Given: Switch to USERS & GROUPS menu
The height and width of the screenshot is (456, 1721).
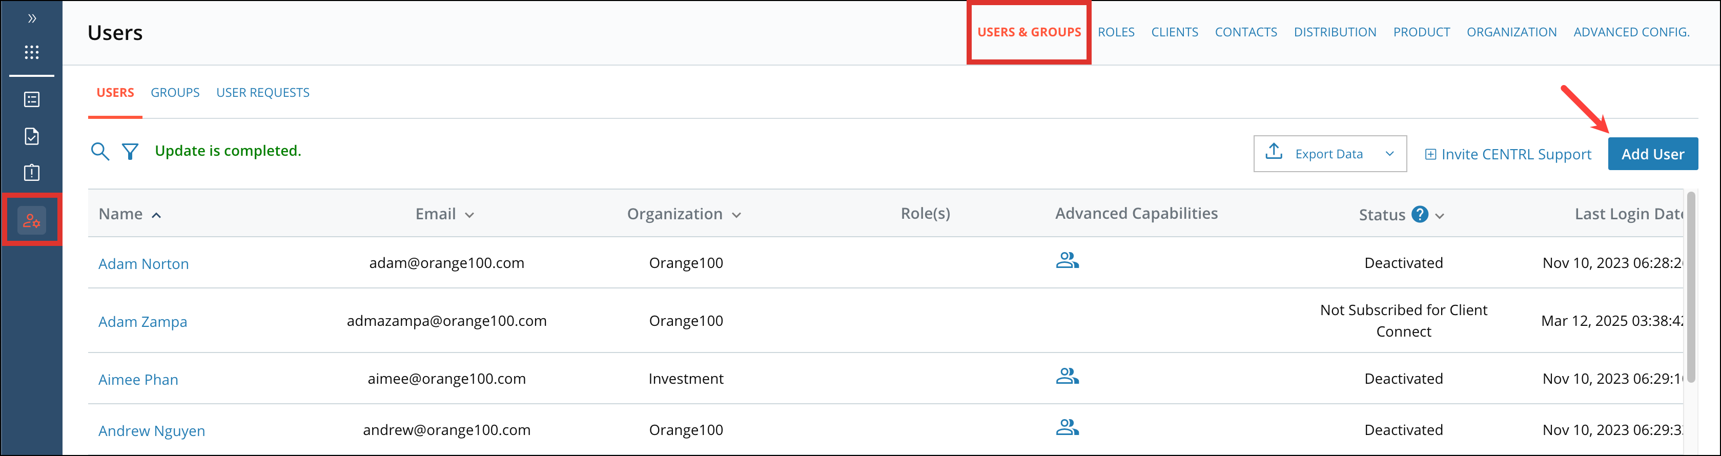Looking at the screenshot, I should (1029, 32).
